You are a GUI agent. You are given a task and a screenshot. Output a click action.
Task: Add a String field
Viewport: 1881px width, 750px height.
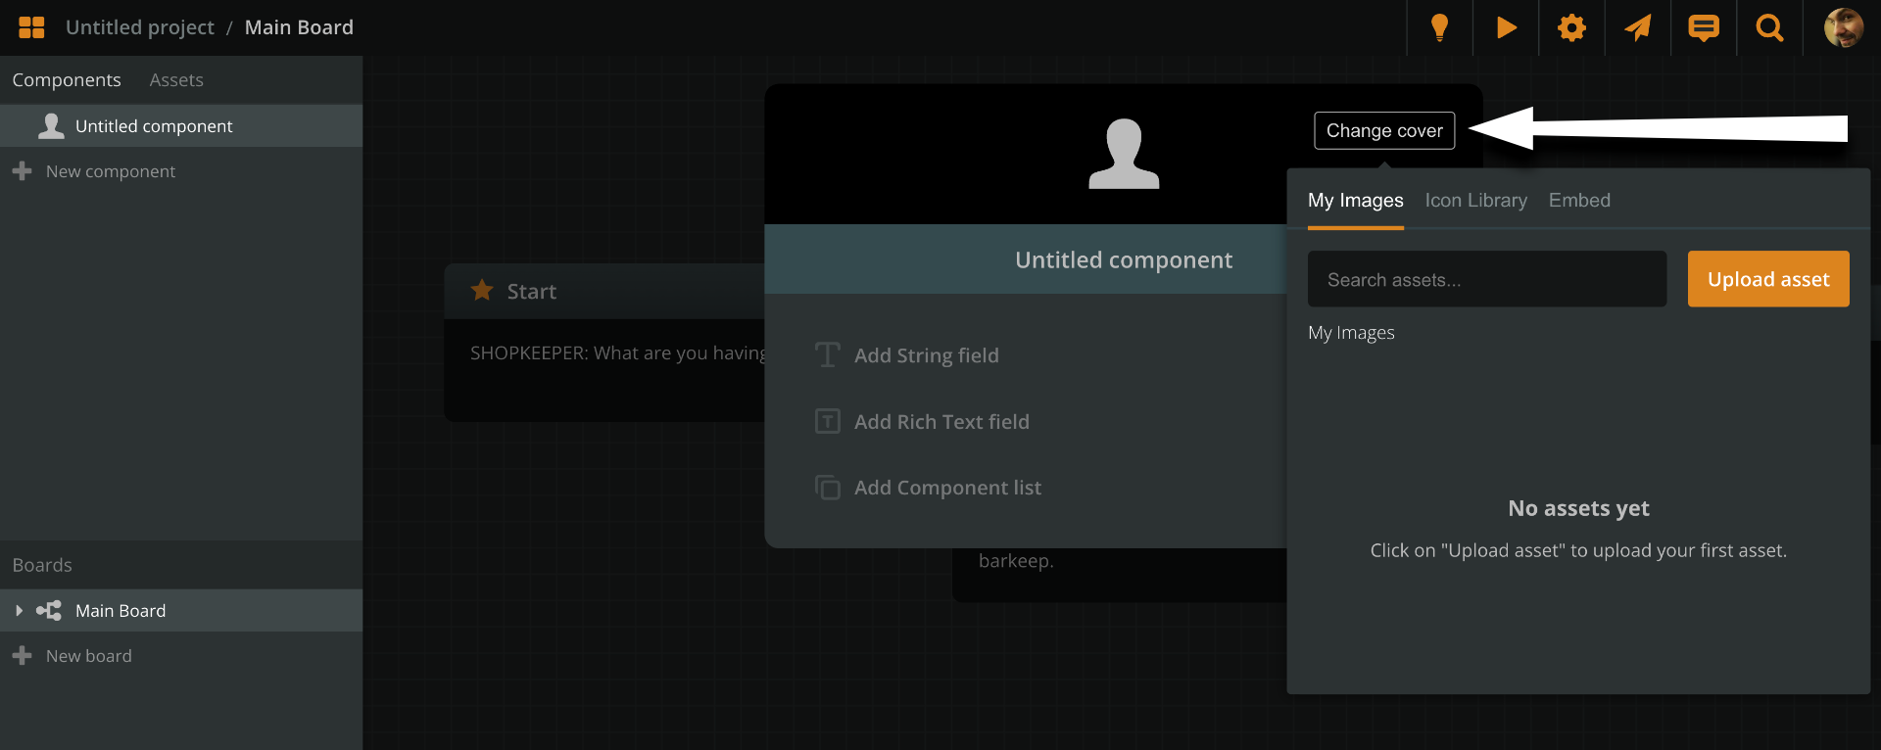(x=926, y=355)
